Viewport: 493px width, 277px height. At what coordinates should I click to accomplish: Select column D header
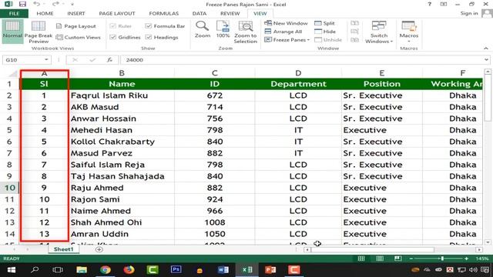click(298, 73)
